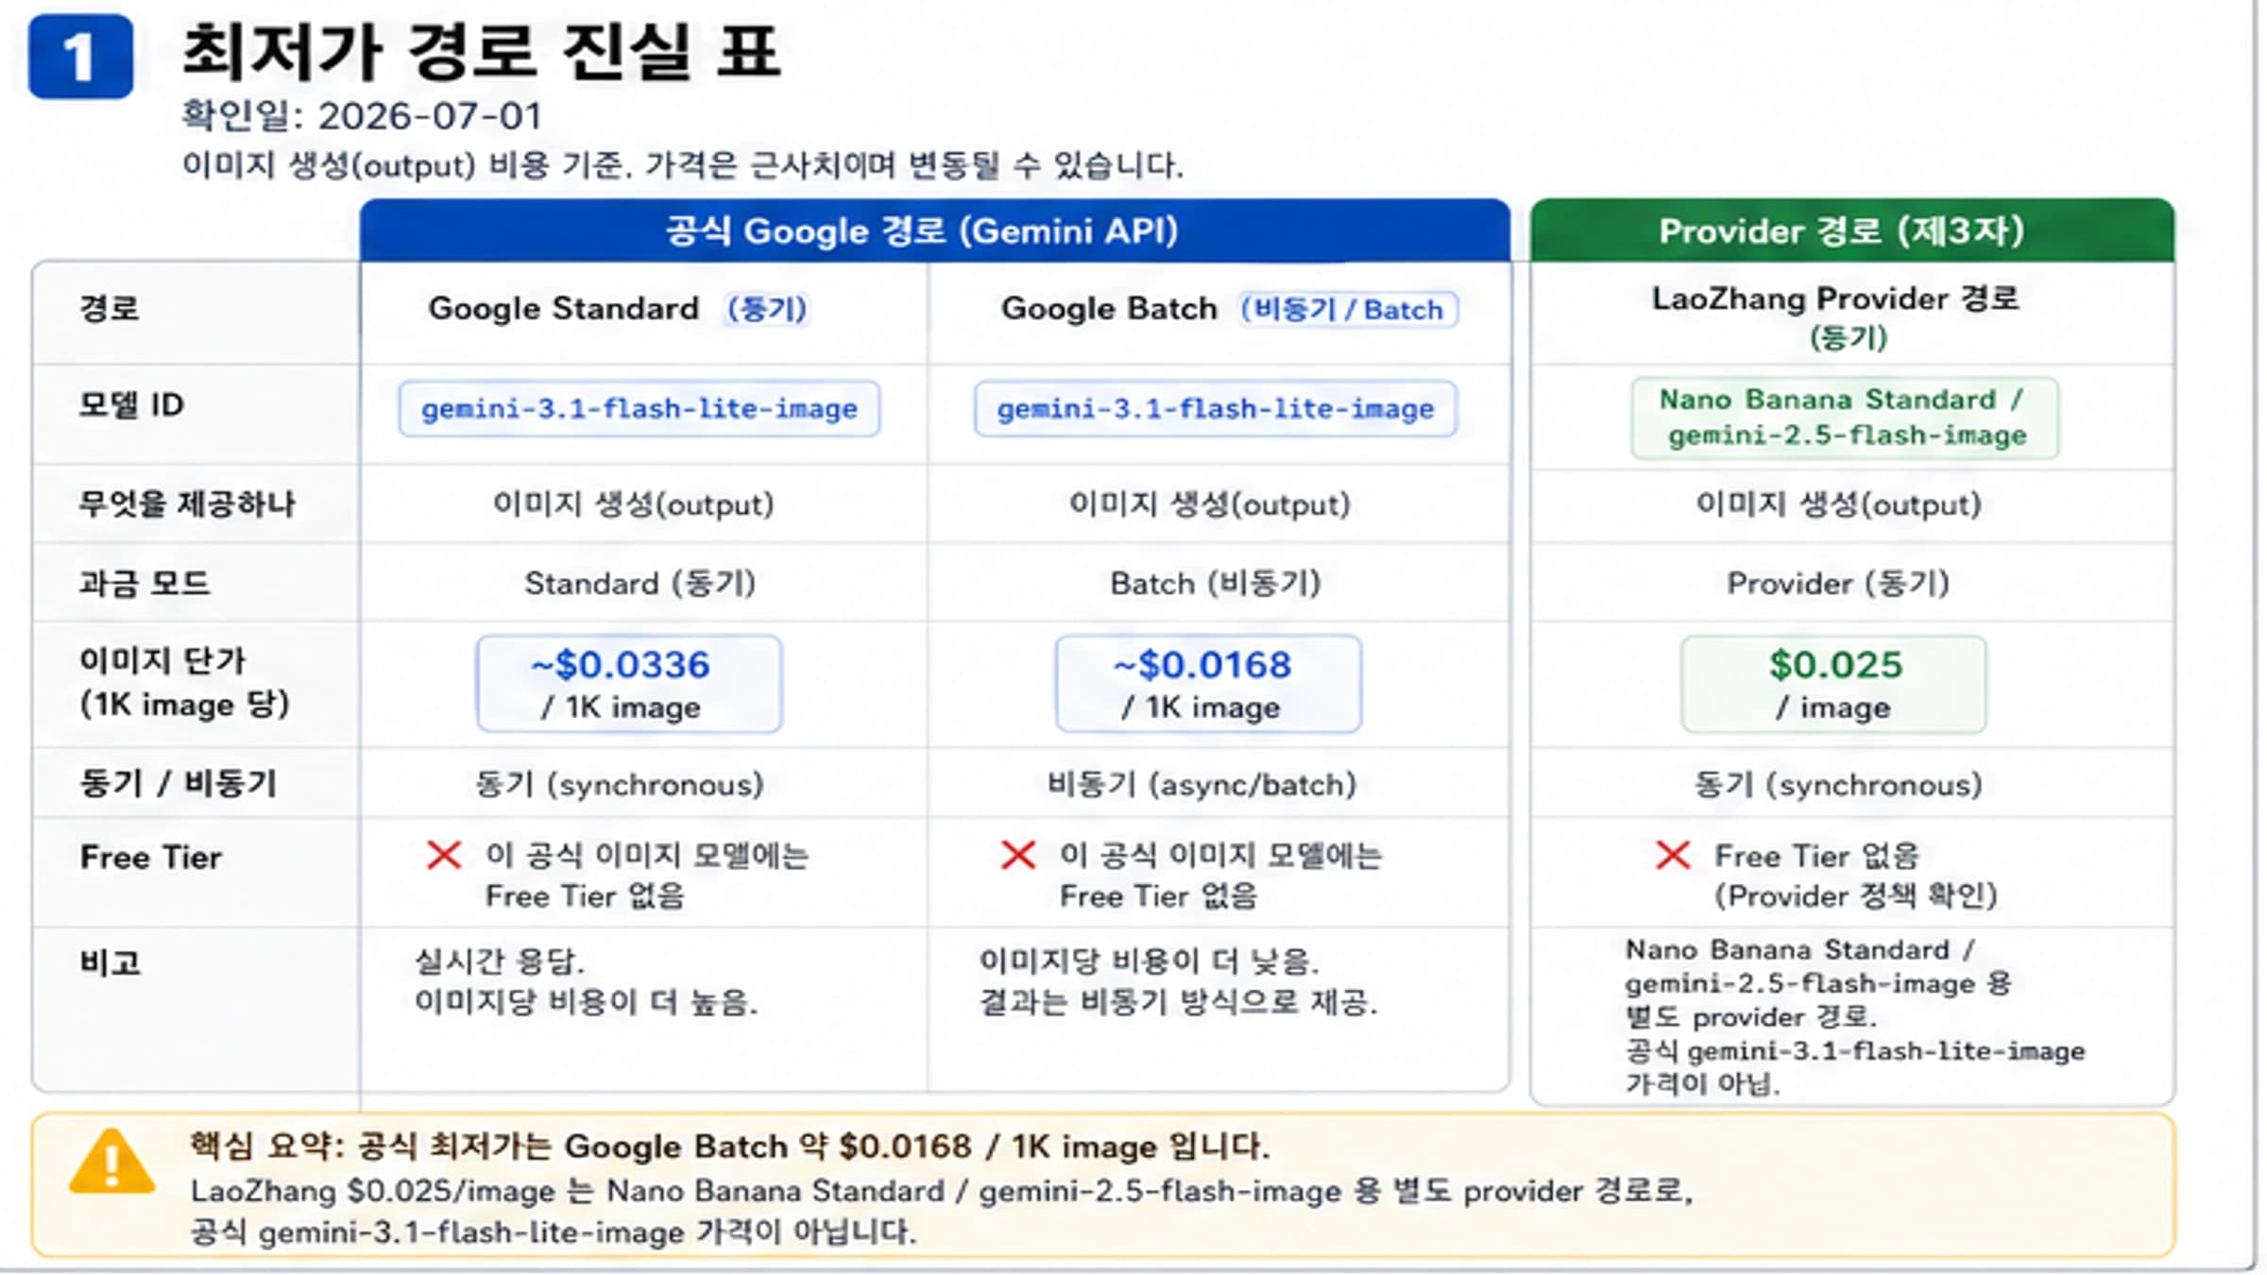Click the Google Batch model ID chip
2267x1275 pixels.
coord(1216,409)
